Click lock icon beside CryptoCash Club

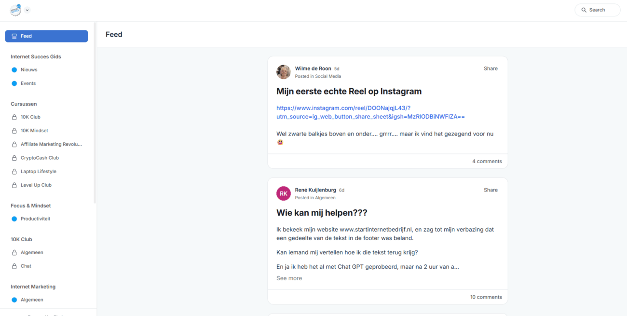[14, 158]
